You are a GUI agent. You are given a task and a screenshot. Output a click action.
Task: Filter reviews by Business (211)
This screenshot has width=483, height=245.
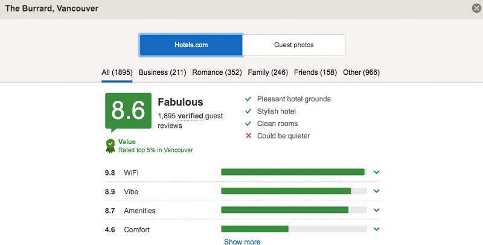click(x=162, y=72)
